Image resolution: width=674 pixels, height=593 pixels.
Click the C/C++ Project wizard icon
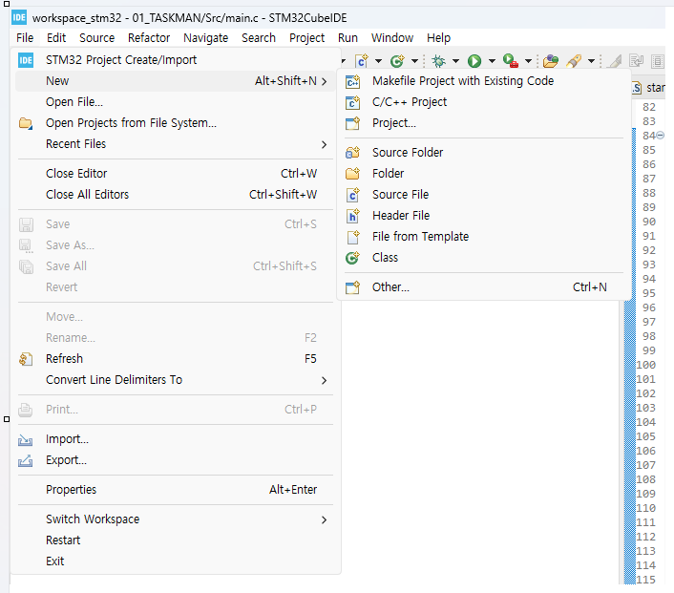coord(353,102)
